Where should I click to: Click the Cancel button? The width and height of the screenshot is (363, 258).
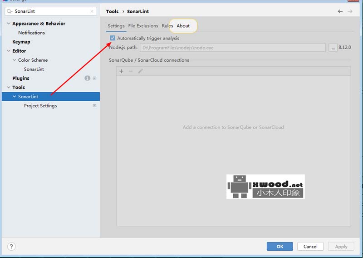pyautogui.click(x=310, y=246)
